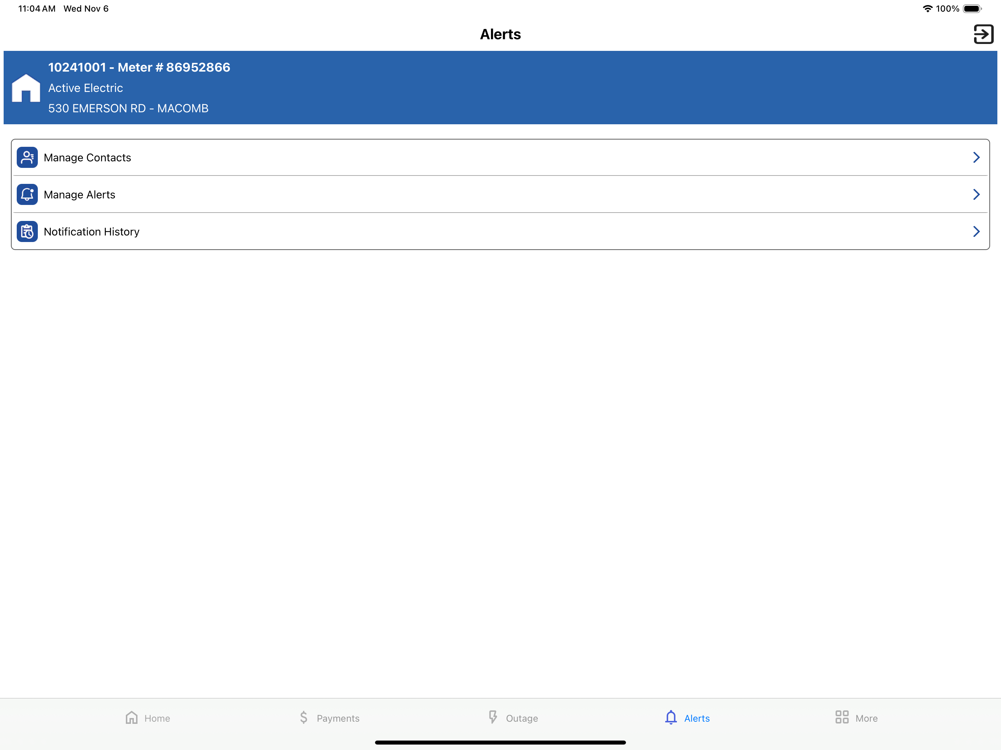Expand Manage Alerts chevron arrow
The image size is (1001, 750).
point(976,194)
